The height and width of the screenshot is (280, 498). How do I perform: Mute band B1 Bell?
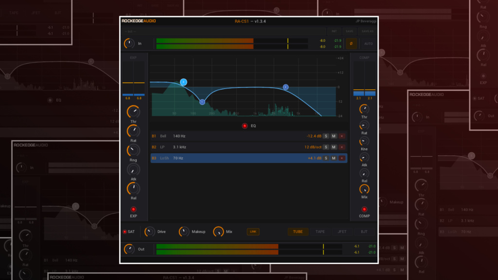(334, 136)
